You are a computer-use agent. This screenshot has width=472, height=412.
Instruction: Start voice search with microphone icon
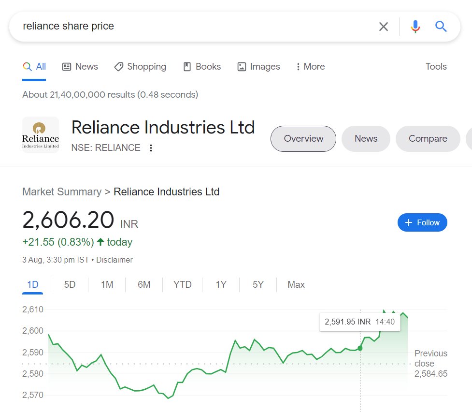coord(415,27)
